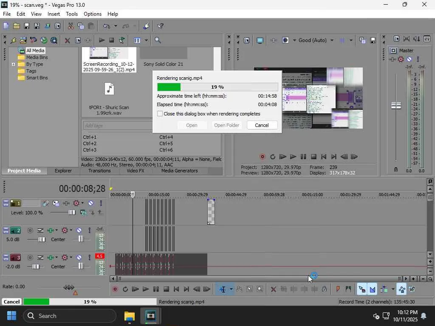
Task: Click the Open project folder icon
Action: tap(17, 26)
